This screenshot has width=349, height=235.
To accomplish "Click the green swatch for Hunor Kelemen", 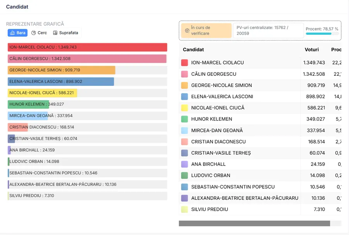I will [x=185, y=119].
